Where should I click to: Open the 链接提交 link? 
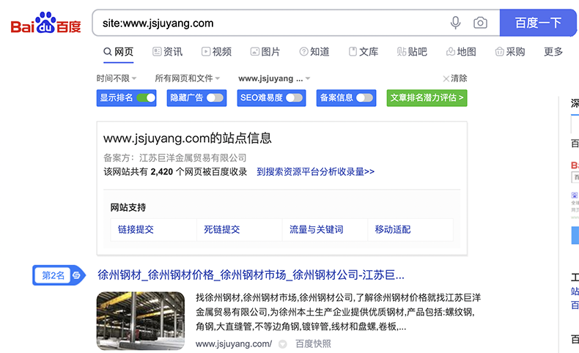tap(136, 229)
